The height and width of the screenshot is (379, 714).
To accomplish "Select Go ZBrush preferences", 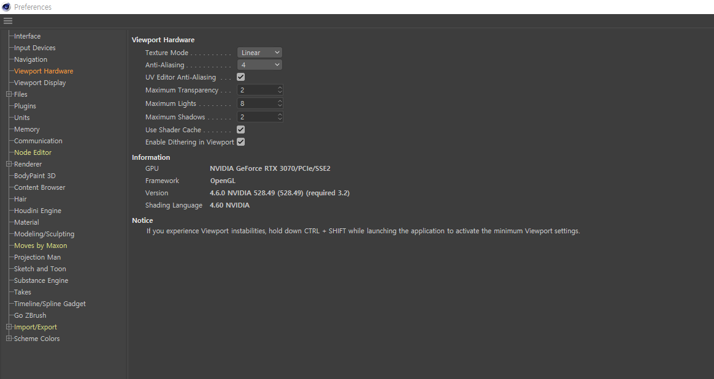I will pyautogui.click(x=30, y=315).
